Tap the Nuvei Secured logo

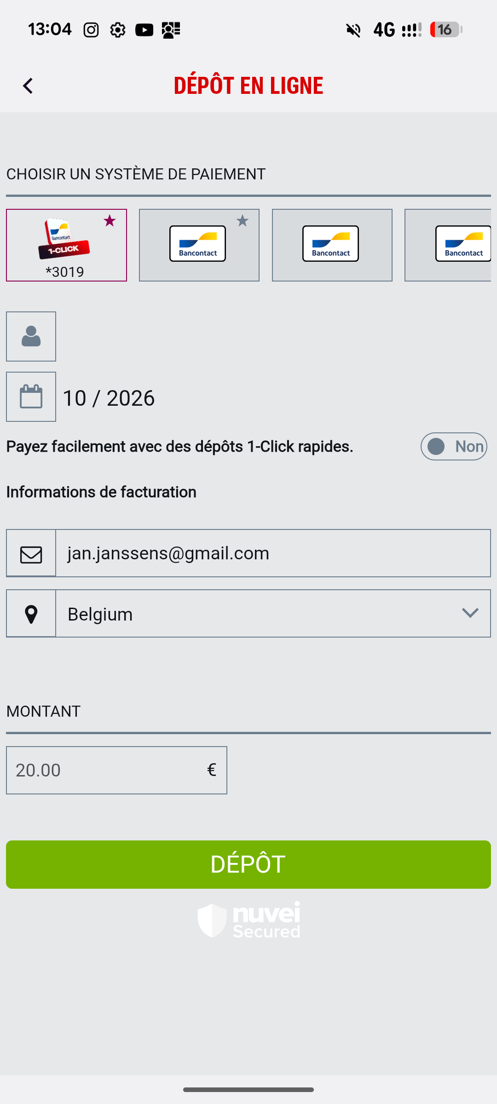[x=249, y=920]
